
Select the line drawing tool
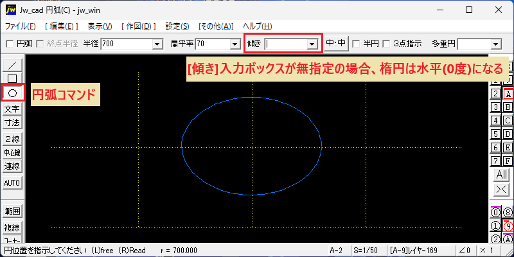tap(12, 66)
